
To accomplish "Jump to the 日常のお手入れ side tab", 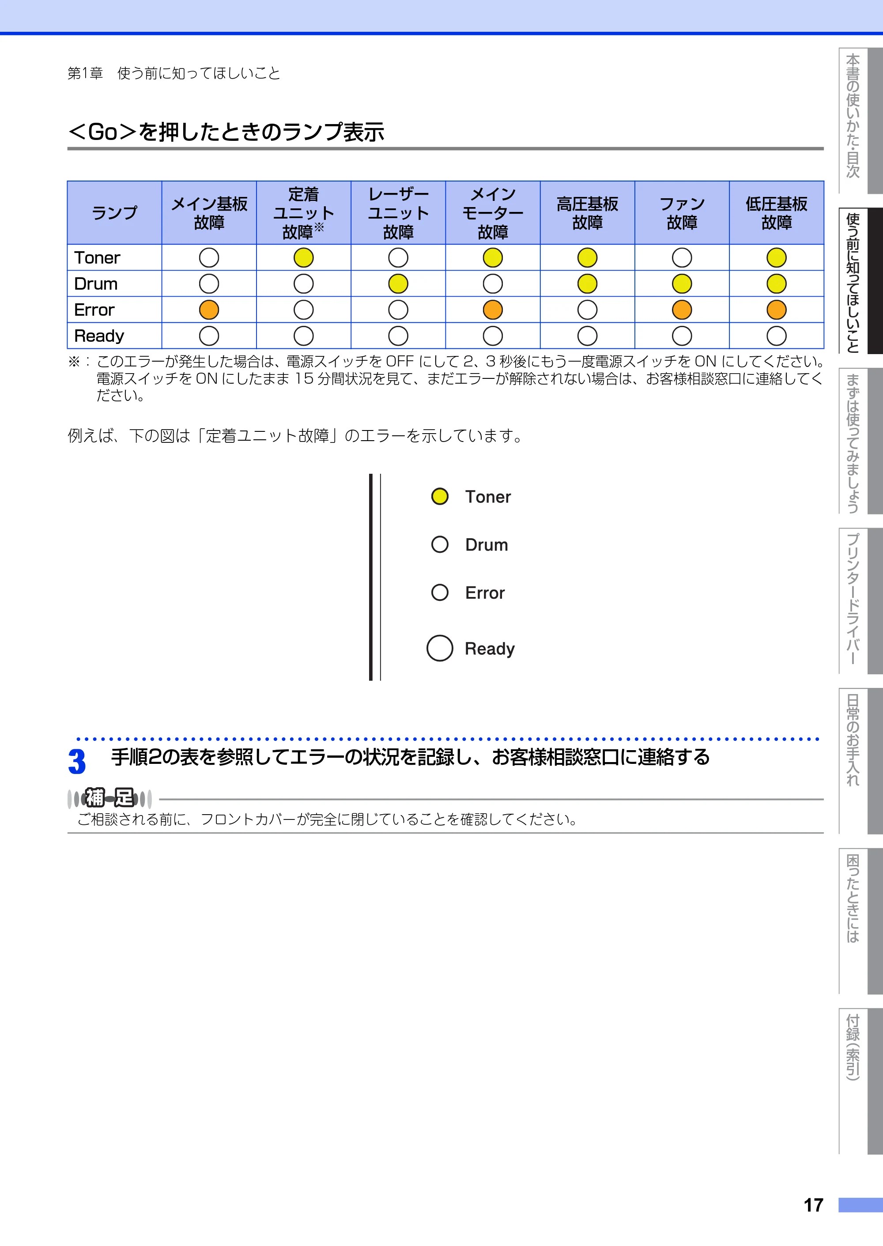I will 861,761.
